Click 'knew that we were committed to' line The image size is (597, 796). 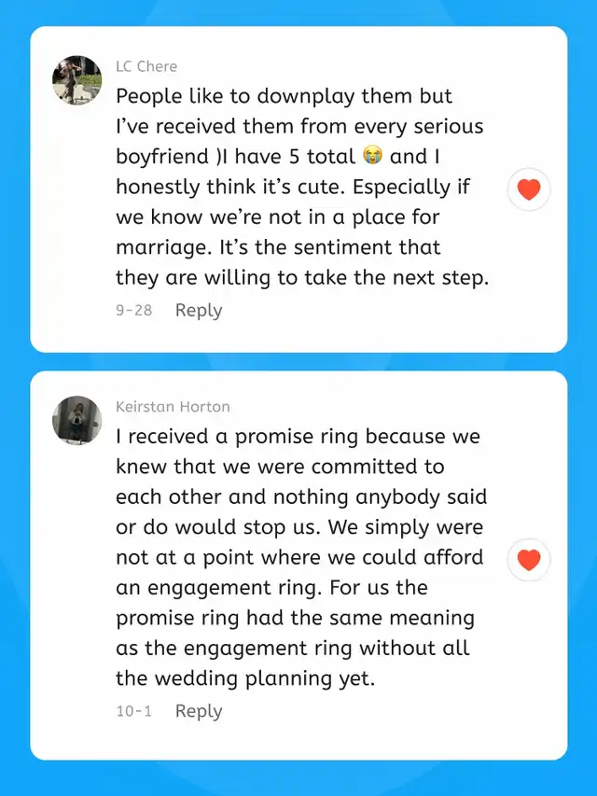[280, 467]
